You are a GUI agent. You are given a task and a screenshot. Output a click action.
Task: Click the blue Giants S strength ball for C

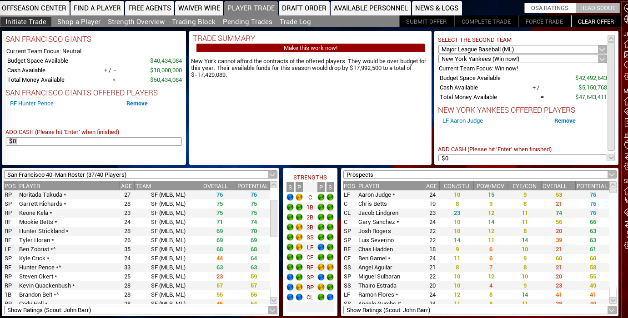click(x=290, y=197)
